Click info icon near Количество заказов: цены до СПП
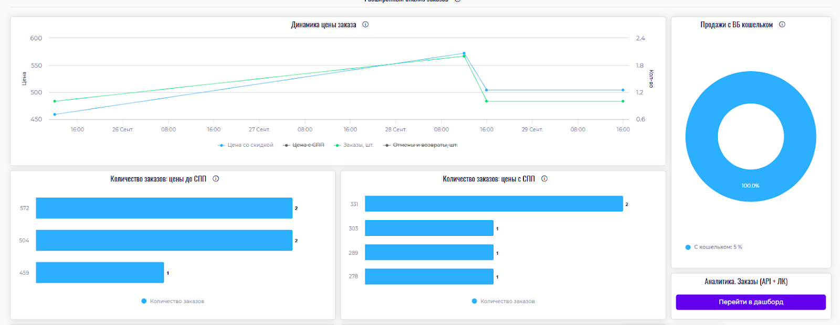Image resolution: width=840 pixels, height=325 pixels. point(216,179)
